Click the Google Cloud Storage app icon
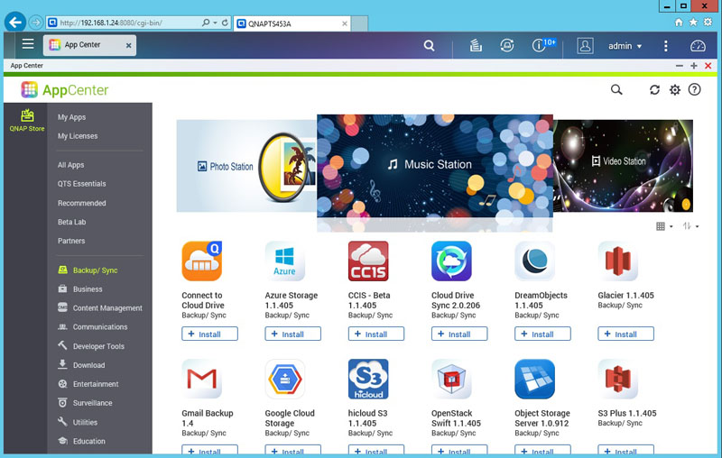 [x=284, y=379]
